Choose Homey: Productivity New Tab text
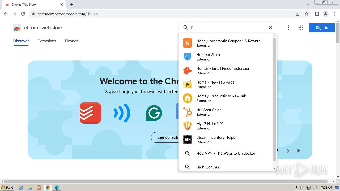This screenshot has height=191, width=340. tap(222, 96)
